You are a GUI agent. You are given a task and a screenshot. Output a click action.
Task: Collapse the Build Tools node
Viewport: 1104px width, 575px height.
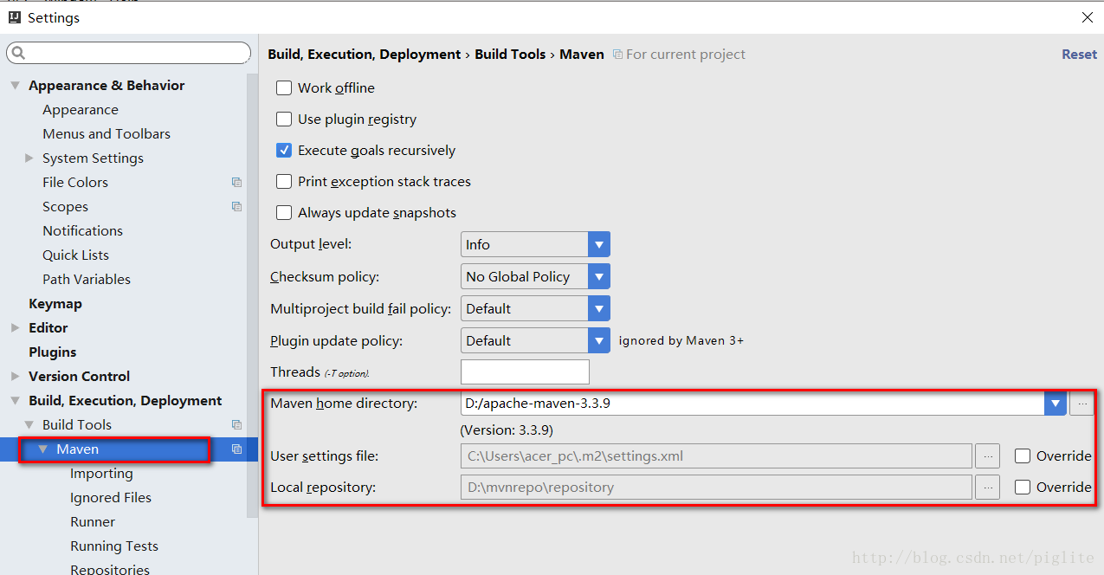[29, 424]
